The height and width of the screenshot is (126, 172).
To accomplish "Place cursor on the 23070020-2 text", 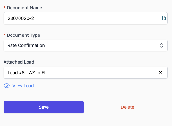I will [x=21, y=18].
